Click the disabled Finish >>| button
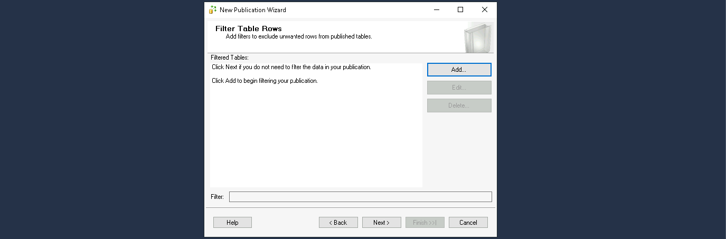This screenshot has height=239, width=726. (425, 223)
